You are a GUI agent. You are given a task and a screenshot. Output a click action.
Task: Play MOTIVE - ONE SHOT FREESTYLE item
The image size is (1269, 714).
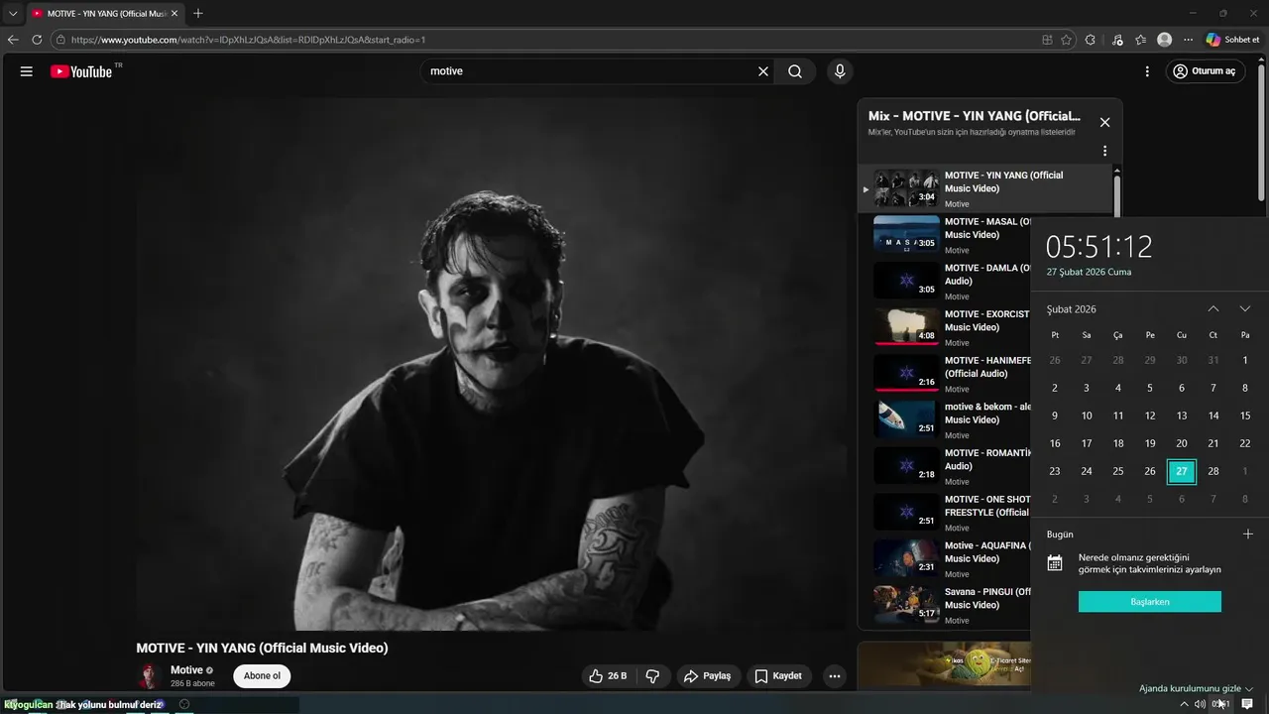click(x=945, y=513)
